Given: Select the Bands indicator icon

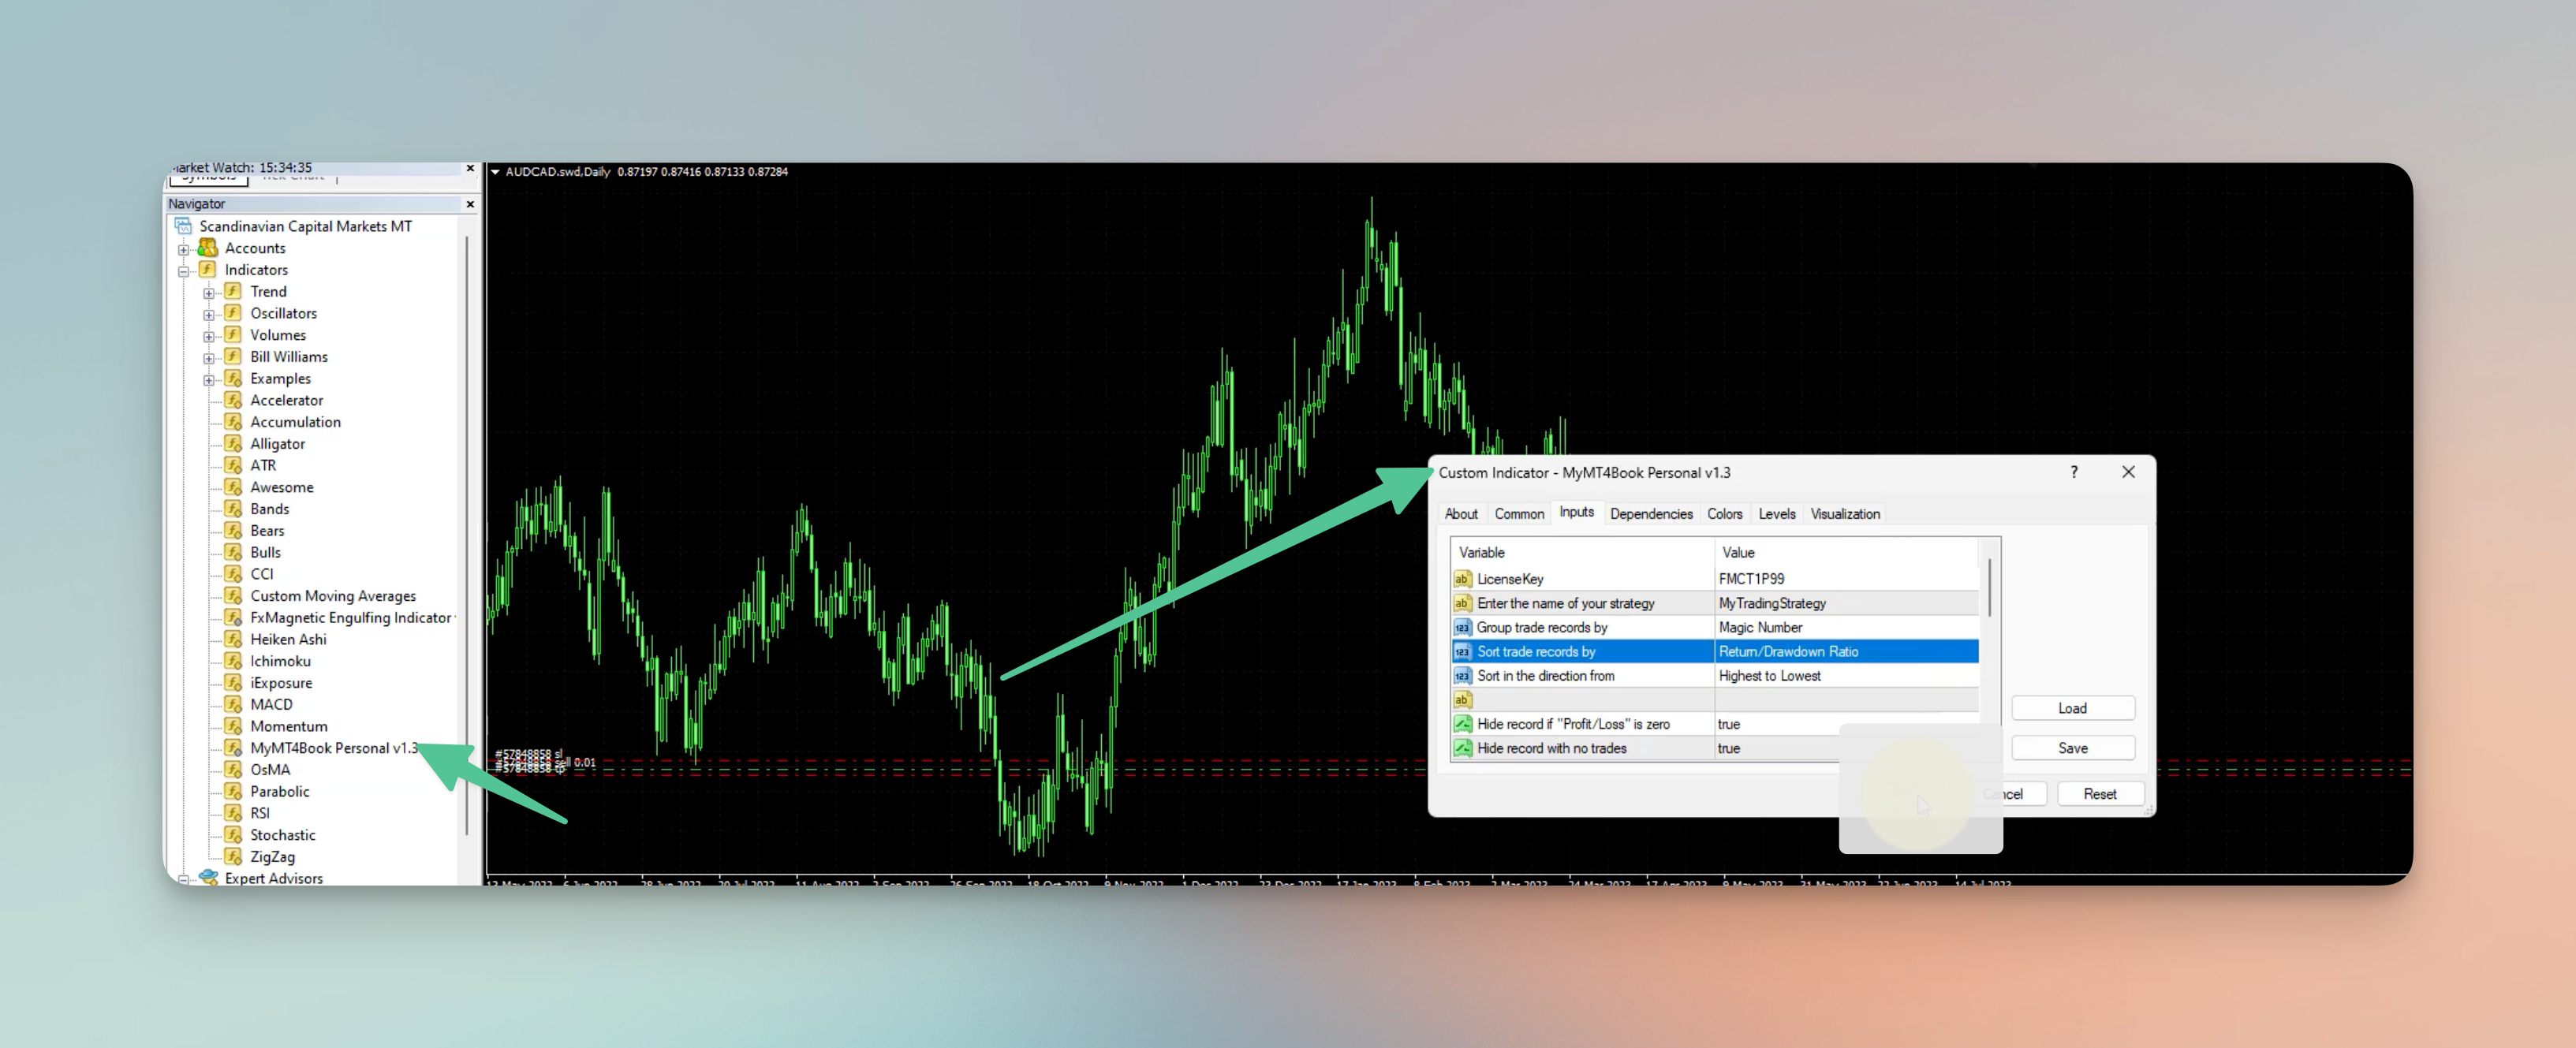Looking at the screenshot, I should point(233,509).
